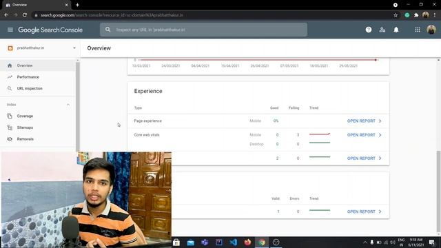Open Sitemaps in the sidebar

pos(38,127)
